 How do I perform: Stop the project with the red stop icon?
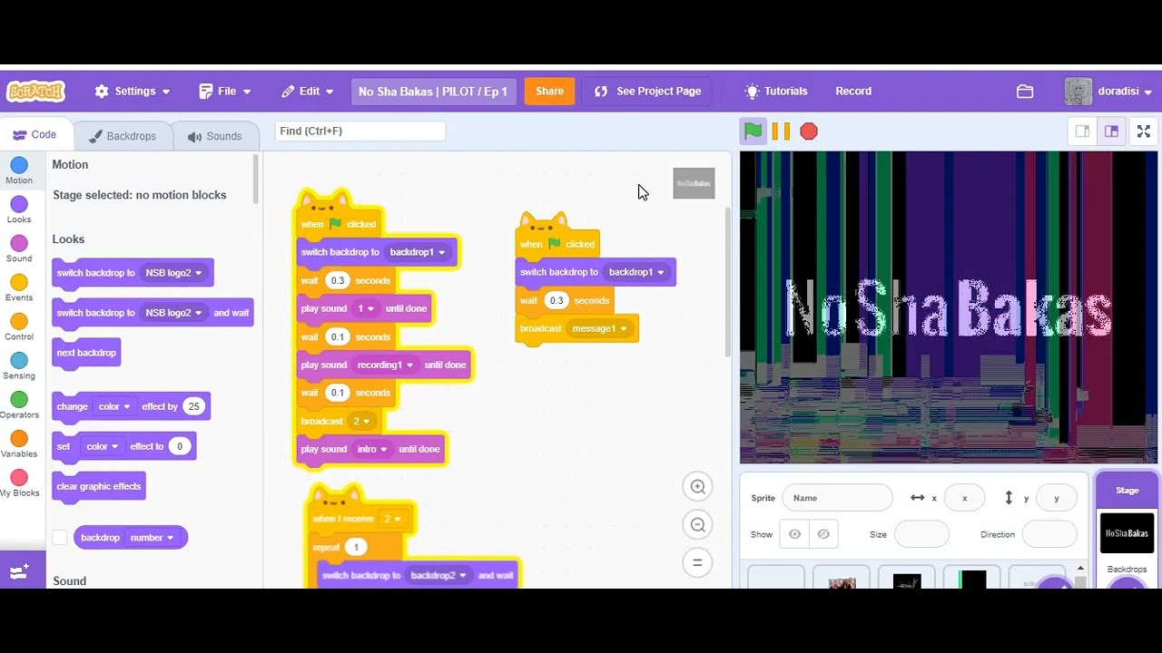click(809, 132)
